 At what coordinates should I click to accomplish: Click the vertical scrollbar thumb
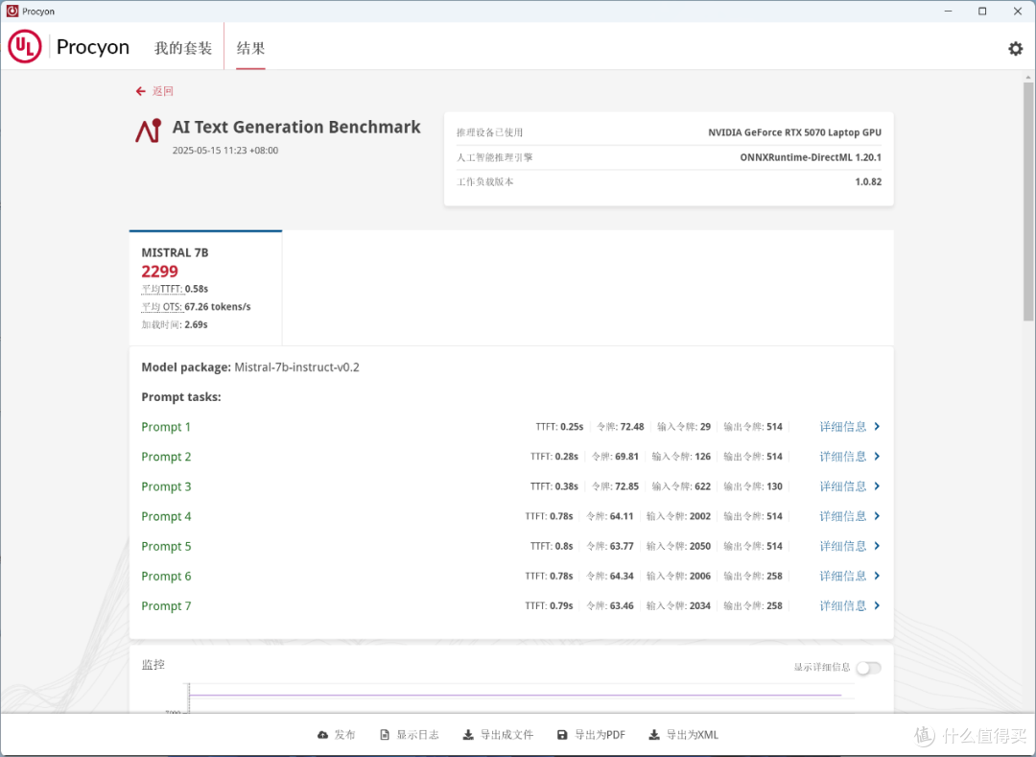click(1028, 201)
